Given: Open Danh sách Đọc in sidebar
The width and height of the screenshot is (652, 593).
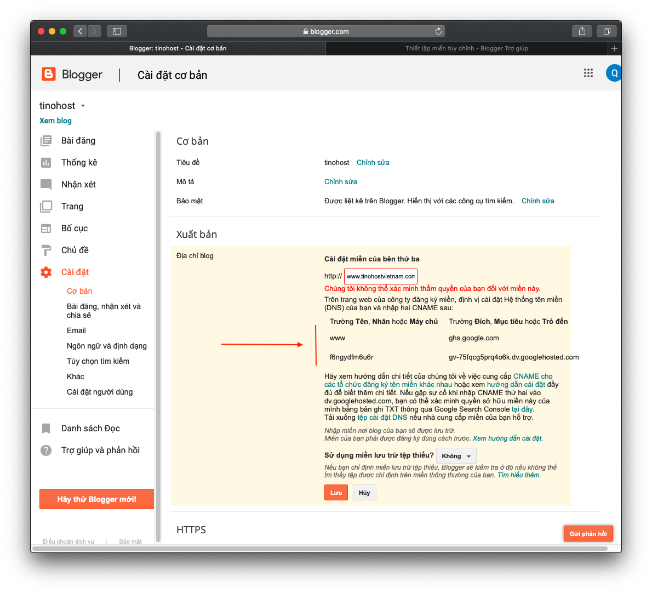Looking at the screenshot, I should [90, 429].
